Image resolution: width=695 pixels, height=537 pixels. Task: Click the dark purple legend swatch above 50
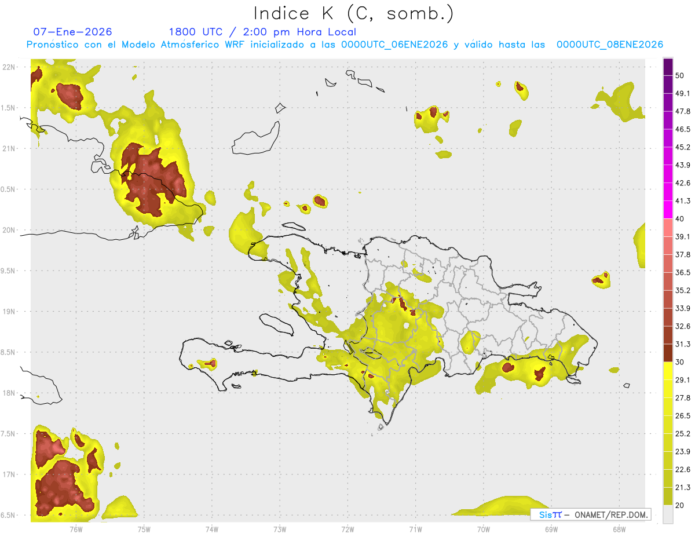[668, 67]
